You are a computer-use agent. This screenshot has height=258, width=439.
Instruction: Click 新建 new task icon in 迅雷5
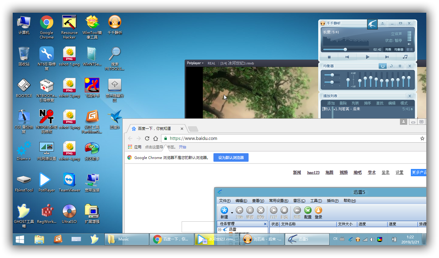224,213
